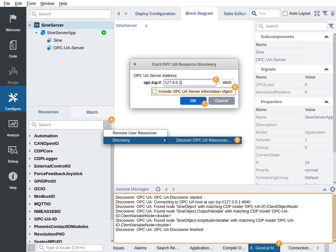Close the messages output pane
This screenshot has width=336, height=252.
332,189
